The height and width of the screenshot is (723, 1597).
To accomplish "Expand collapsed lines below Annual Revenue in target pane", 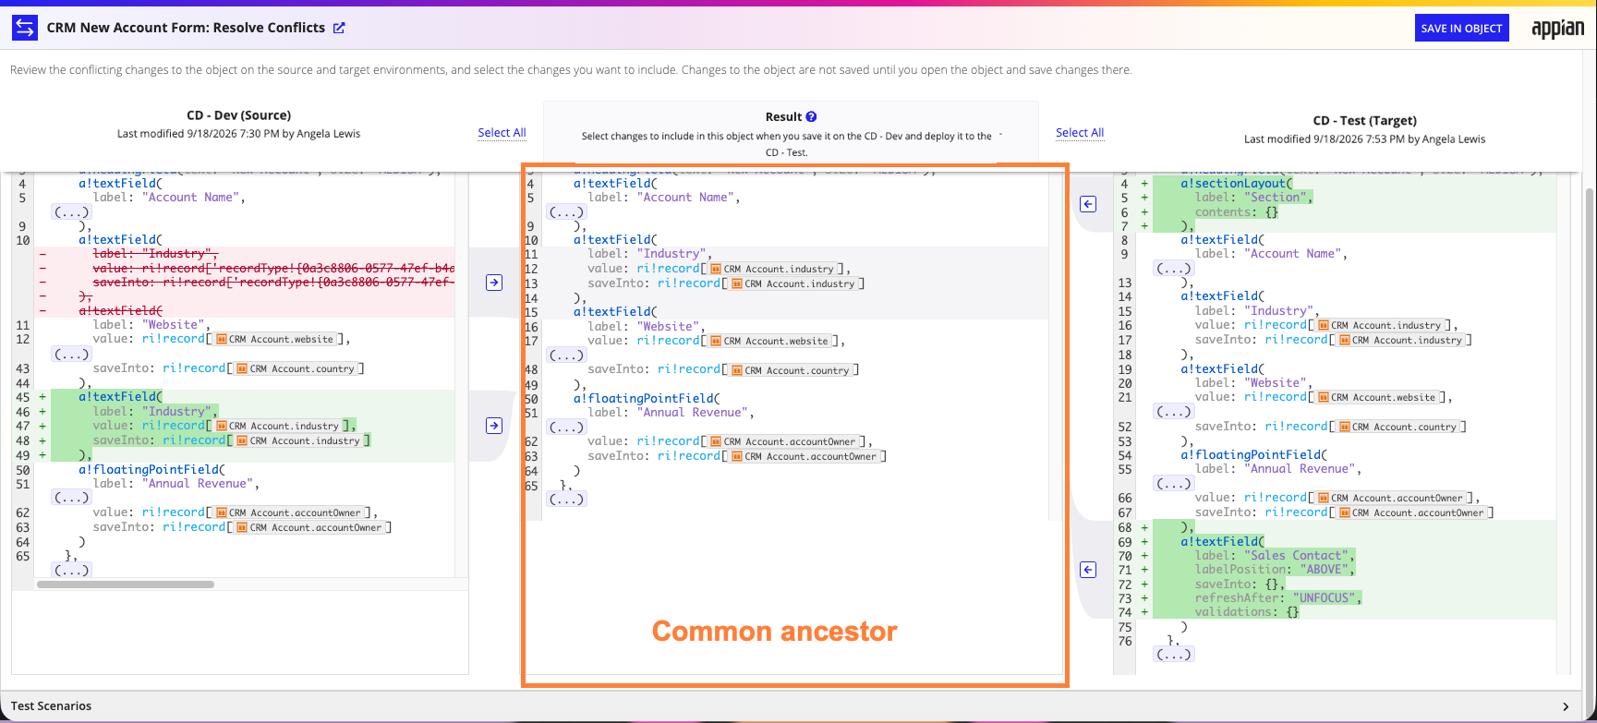I will point(1174,483).
